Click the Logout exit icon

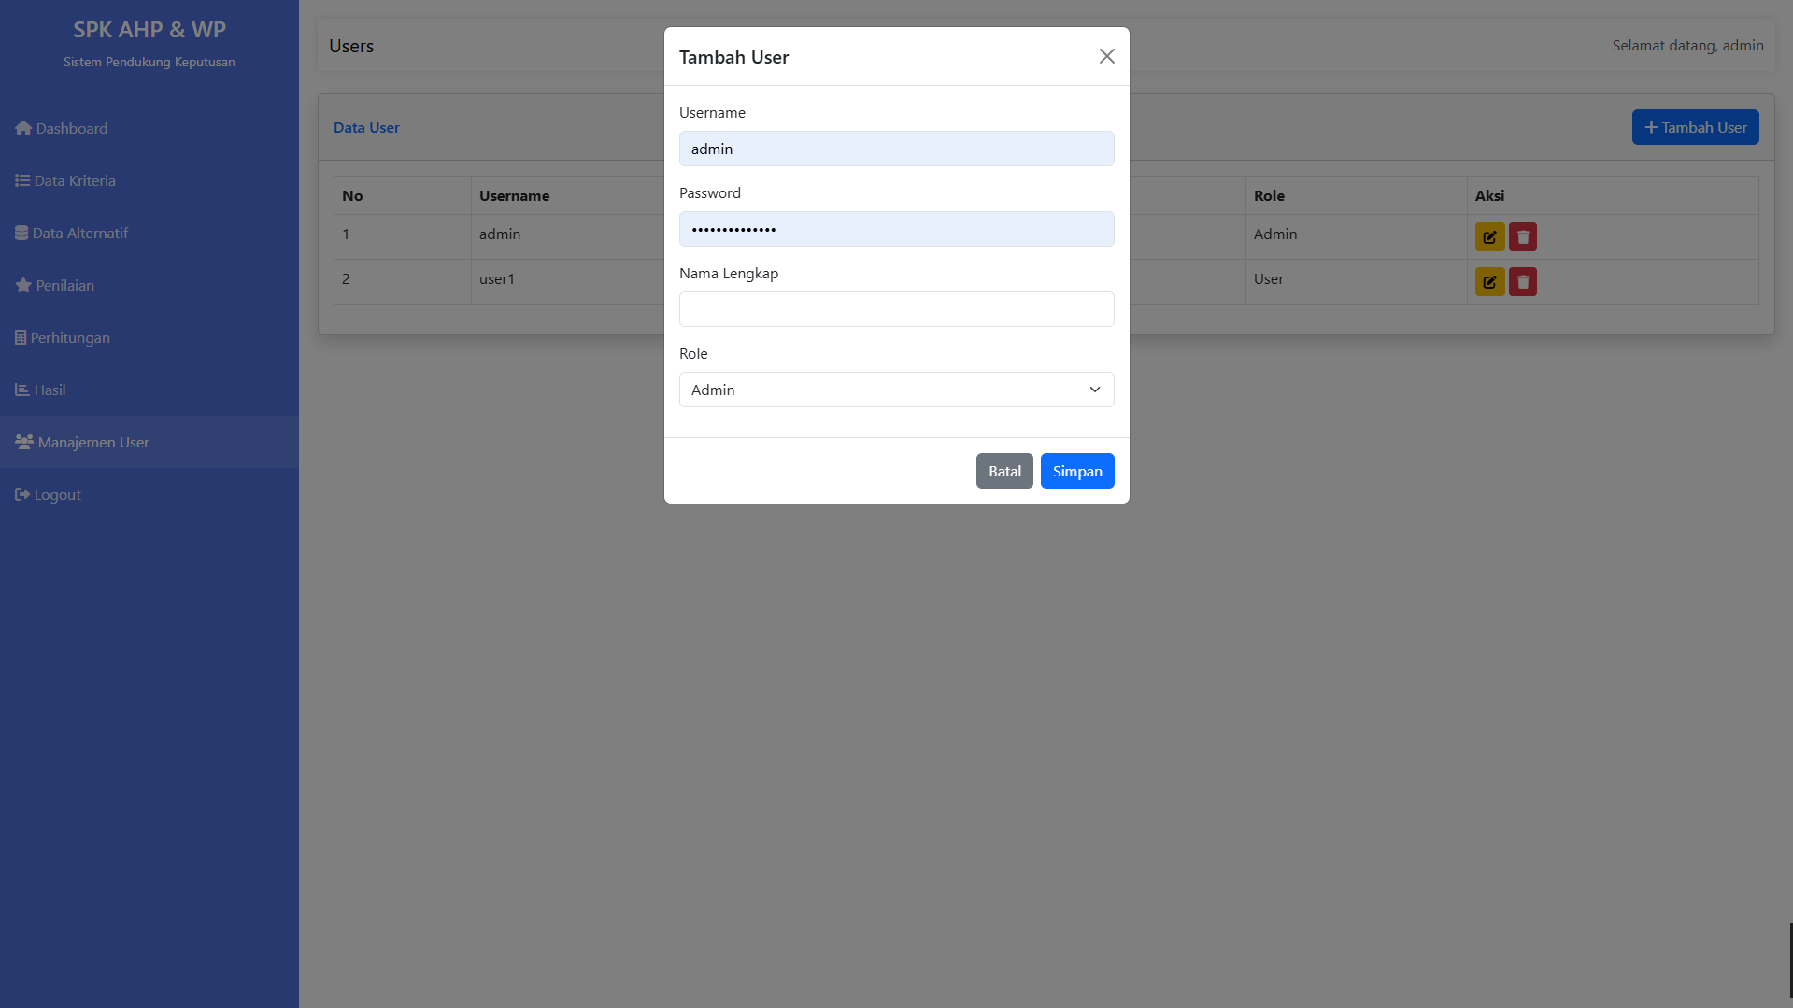(x=22, y=494)
